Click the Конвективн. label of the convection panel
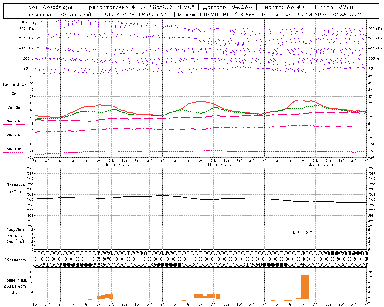This screenshot has width=384, height=307. [x=16, y=280]
